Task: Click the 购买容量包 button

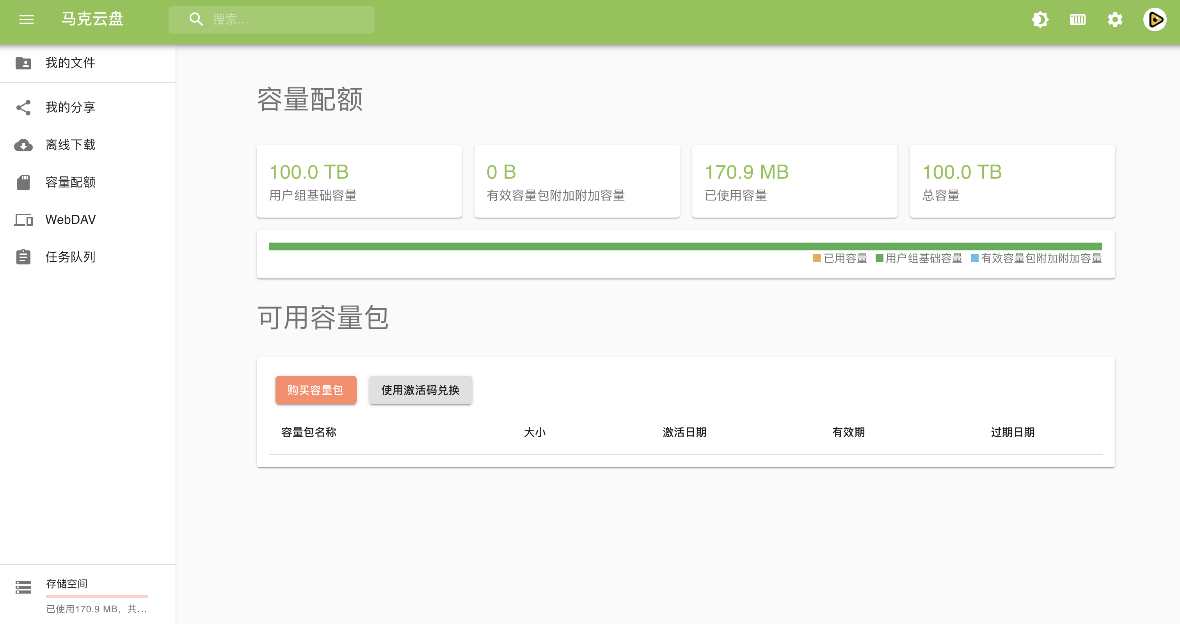Action: (x=316, y=390)
